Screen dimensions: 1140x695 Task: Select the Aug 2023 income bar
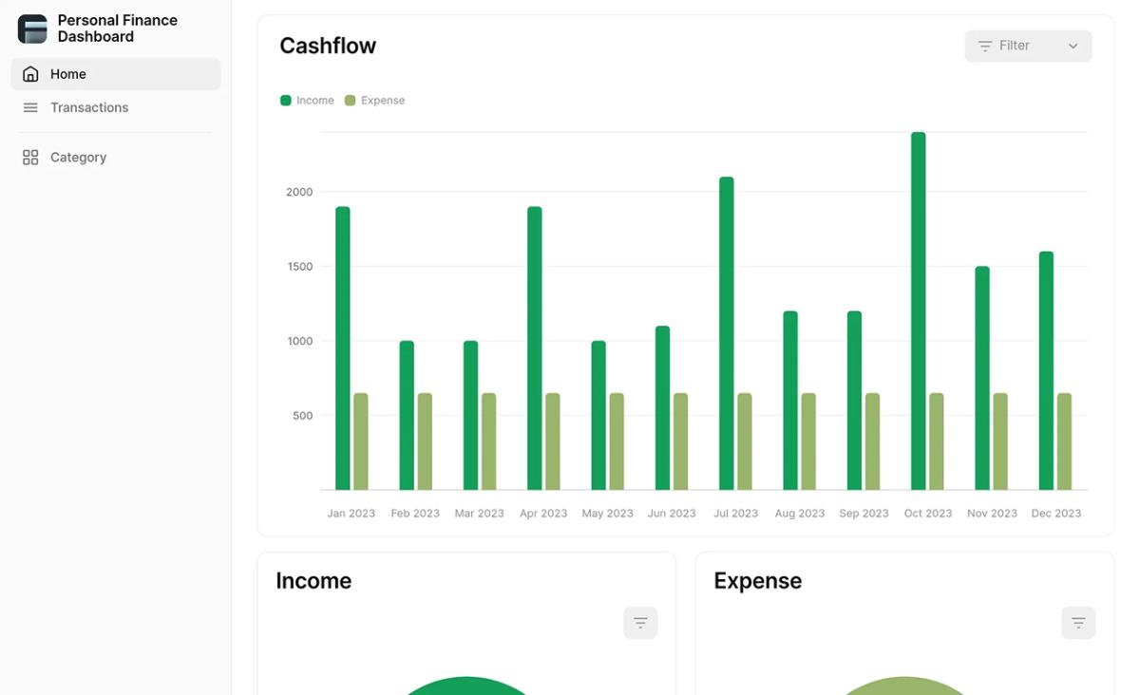[x=790, y=401]
